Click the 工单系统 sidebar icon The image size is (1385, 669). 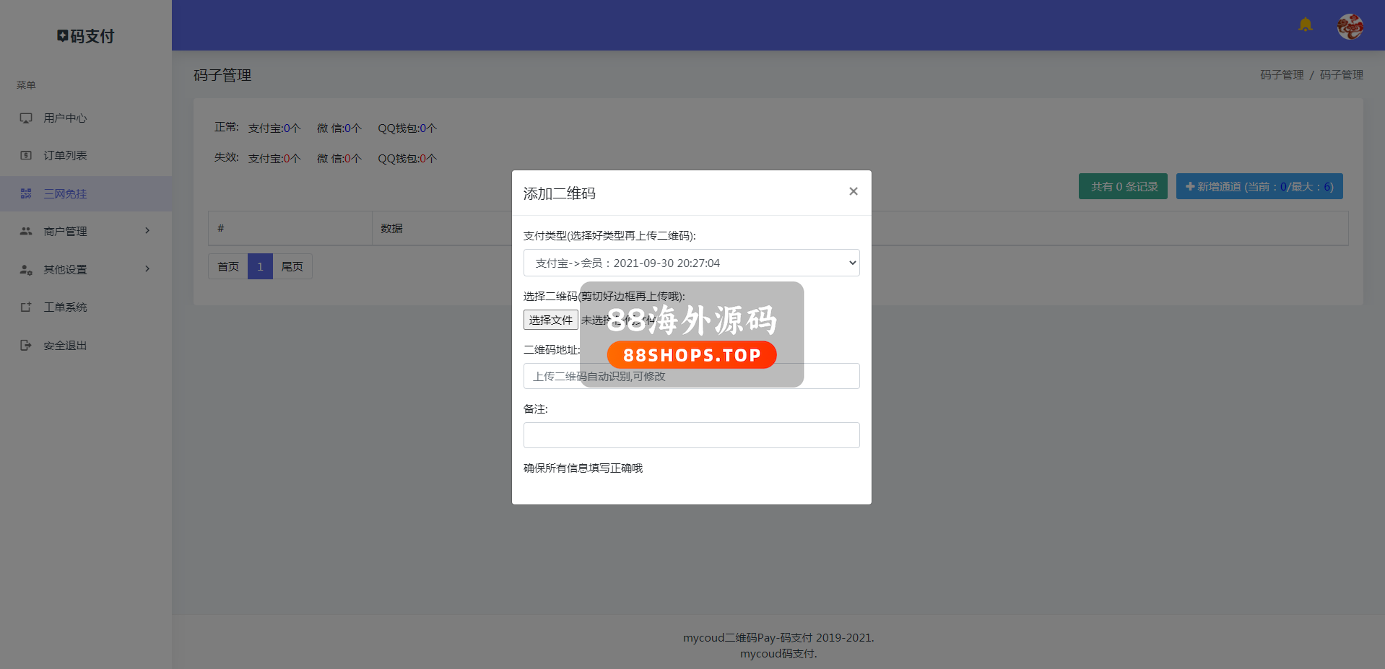pos(26,307)
